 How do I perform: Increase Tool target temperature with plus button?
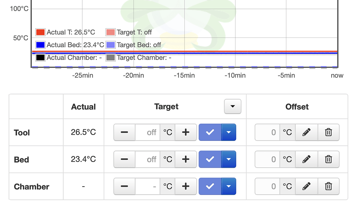[186, 132]
